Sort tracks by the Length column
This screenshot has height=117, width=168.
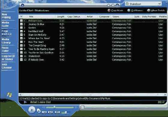(x=61, y=16)
